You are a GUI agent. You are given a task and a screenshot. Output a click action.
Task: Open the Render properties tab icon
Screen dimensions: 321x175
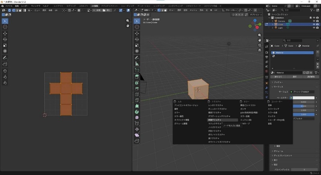pos(266,52)
